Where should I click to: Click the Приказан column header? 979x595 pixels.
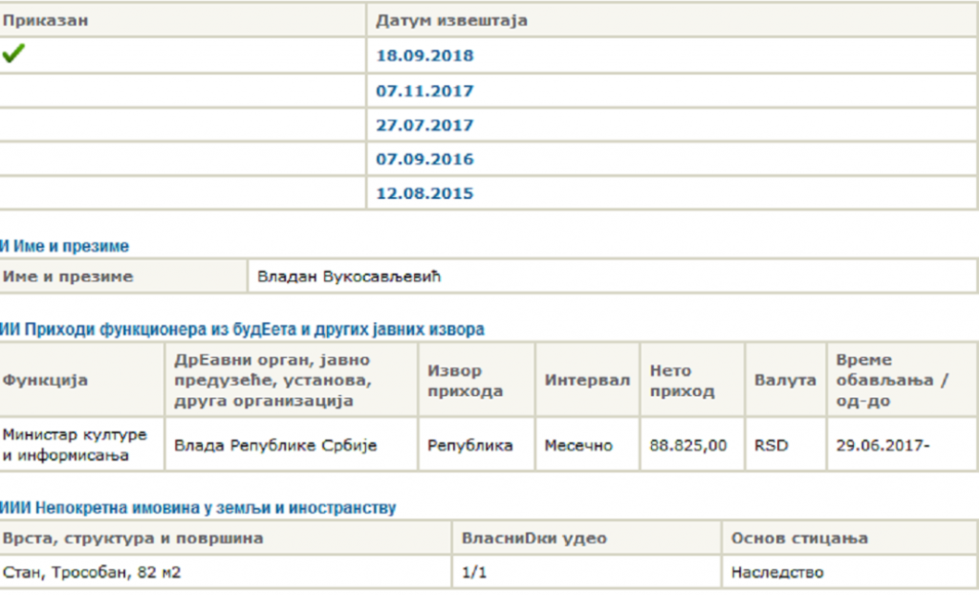(x=46, y=20)
